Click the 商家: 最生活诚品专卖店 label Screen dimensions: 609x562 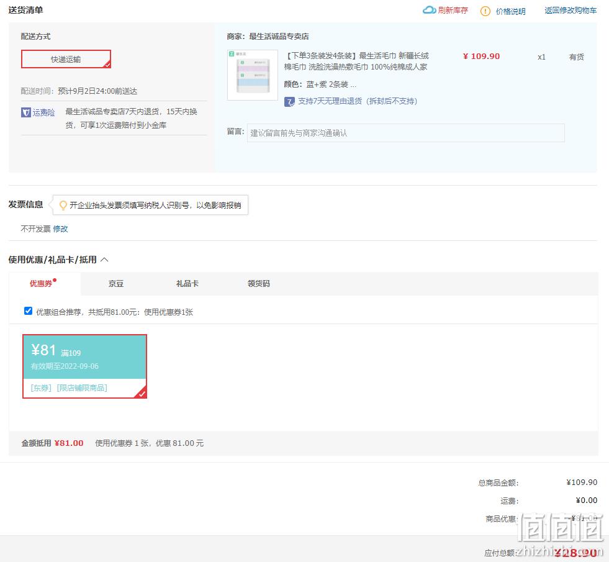point(268,37)
